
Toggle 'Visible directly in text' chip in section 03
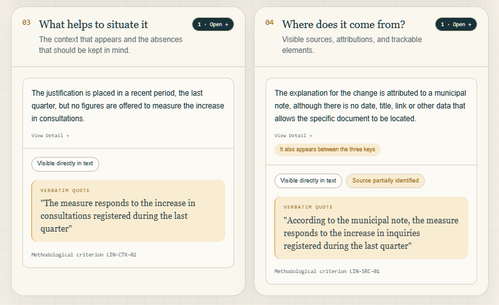pos(65,164)
